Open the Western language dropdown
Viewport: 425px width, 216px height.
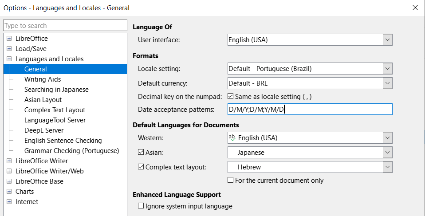tap(388, 138)
